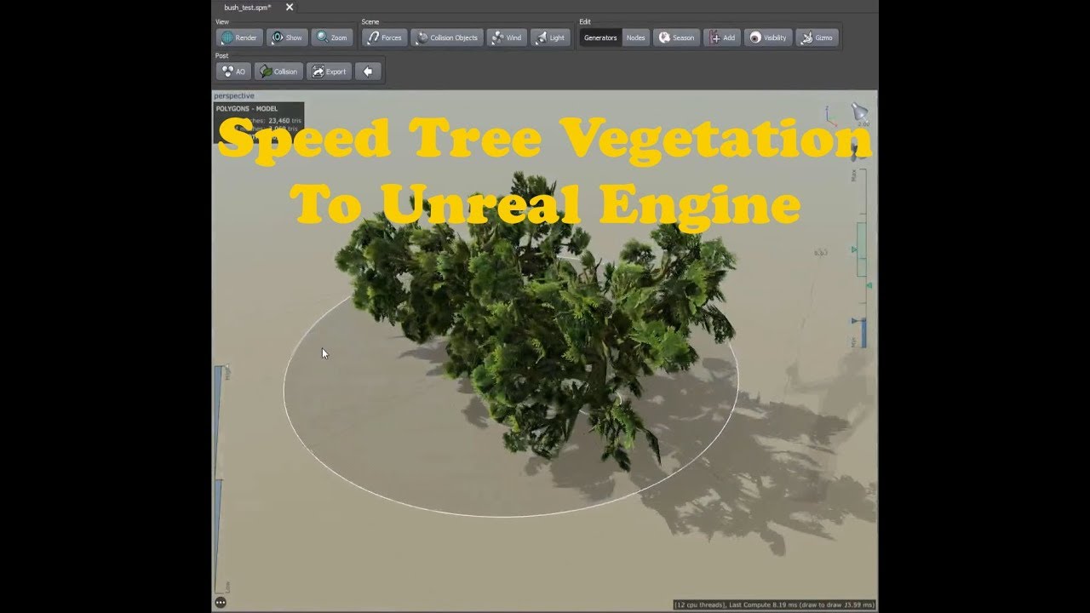The image size is (1090, 613).
Task: Click the spotlight icon in viewport corner
Action: pos(860,113)
